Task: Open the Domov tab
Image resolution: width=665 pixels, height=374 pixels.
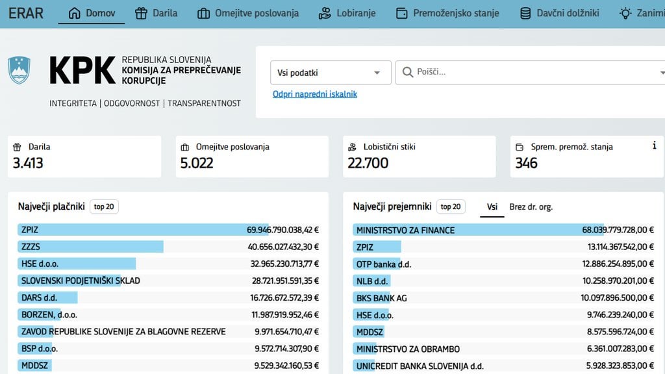Action: 92,14
